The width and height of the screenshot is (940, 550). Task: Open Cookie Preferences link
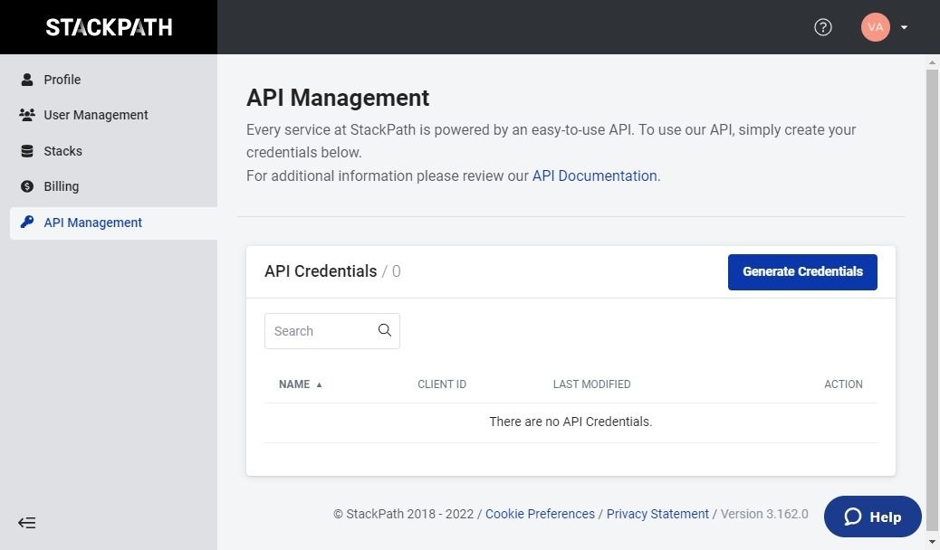tap(540, 514)
